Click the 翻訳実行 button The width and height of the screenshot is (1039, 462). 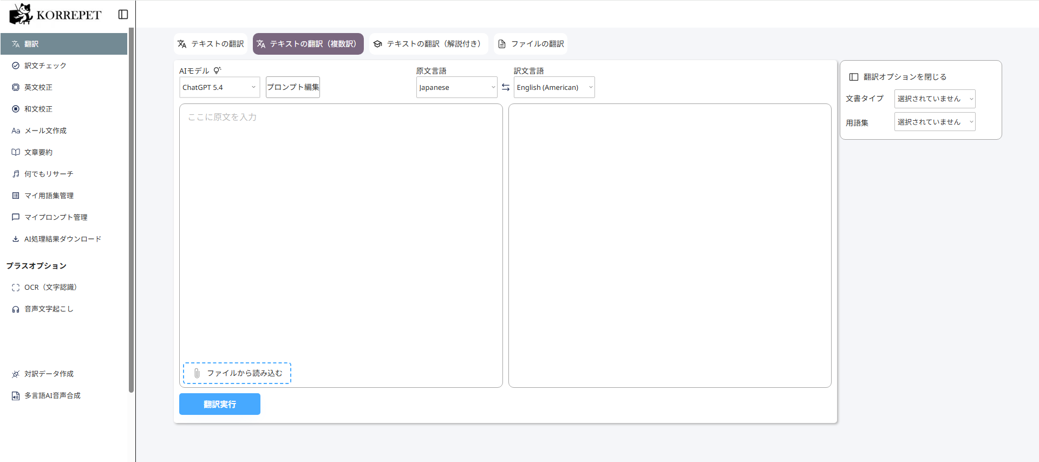[x=220, y=404]
